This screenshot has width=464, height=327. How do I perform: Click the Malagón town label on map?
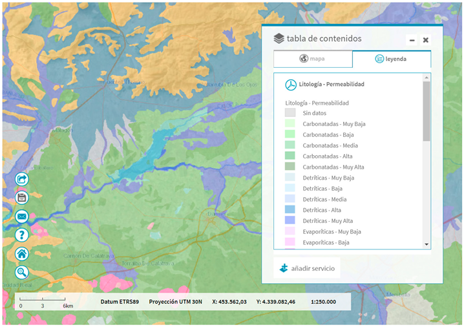[63, 130]
